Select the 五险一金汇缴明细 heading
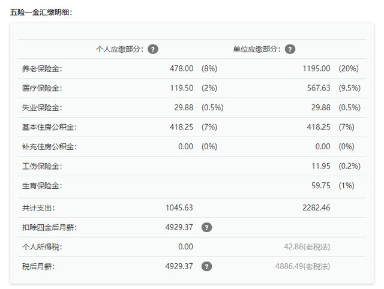Screen dimensions: 384x289 click(41, 12)
